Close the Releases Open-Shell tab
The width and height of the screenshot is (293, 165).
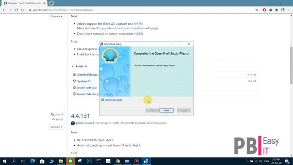(x=44, y=3)
